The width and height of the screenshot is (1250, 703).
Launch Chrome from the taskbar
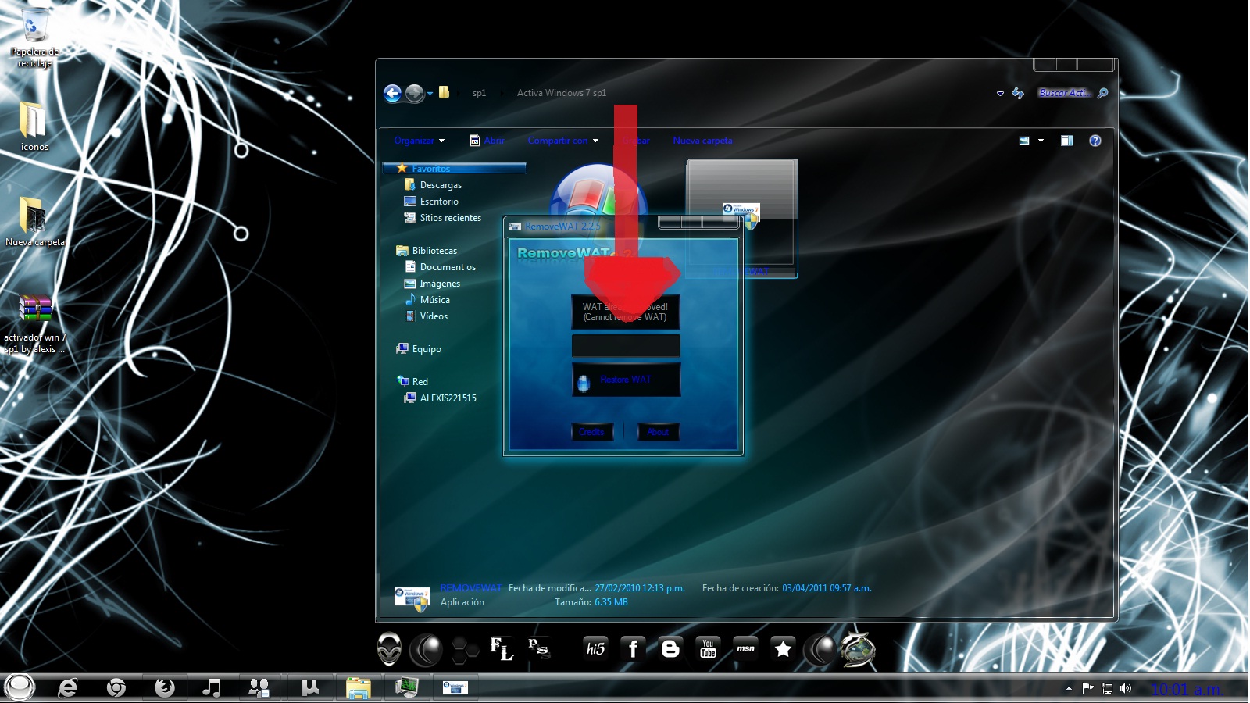pyautogui.click(x=116, y=687)
